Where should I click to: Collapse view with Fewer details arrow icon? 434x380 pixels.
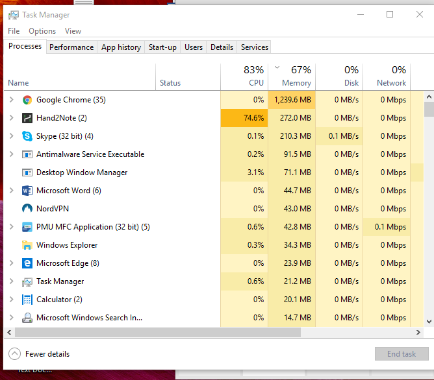pos(15,354)
